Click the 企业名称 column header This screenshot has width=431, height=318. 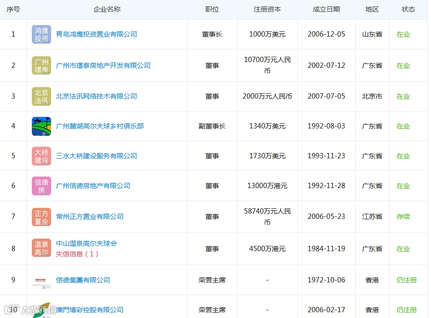click(x=107, y=9)
